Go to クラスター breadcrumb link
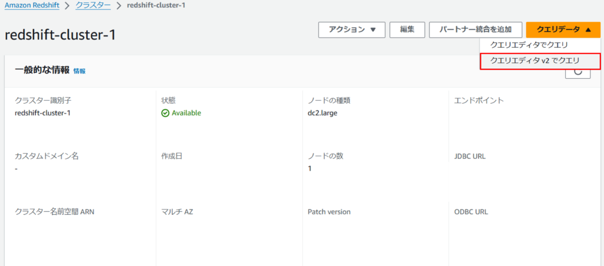The image size is (604, 266). 93,6
